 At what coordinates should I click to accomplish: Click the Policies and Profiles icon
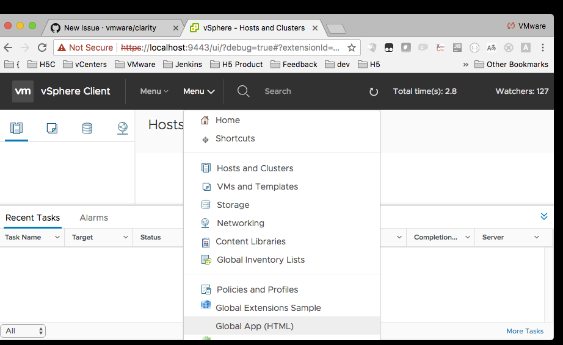(206, 289)
